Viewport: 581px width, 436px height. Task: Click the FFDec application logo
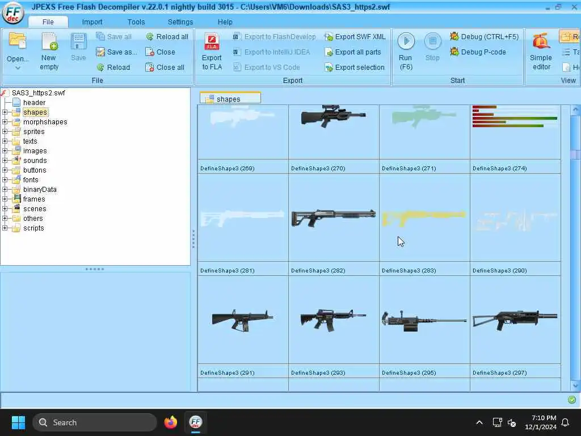coord(13,12)
